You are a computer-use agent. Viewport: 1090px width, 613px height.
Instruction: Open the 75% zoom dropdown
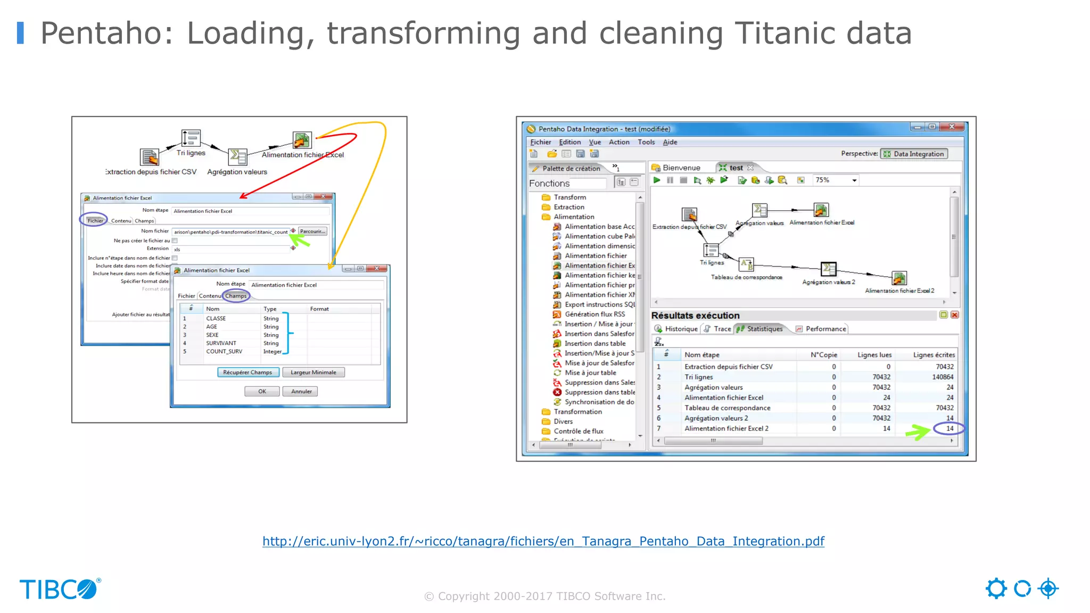(854, 180)
